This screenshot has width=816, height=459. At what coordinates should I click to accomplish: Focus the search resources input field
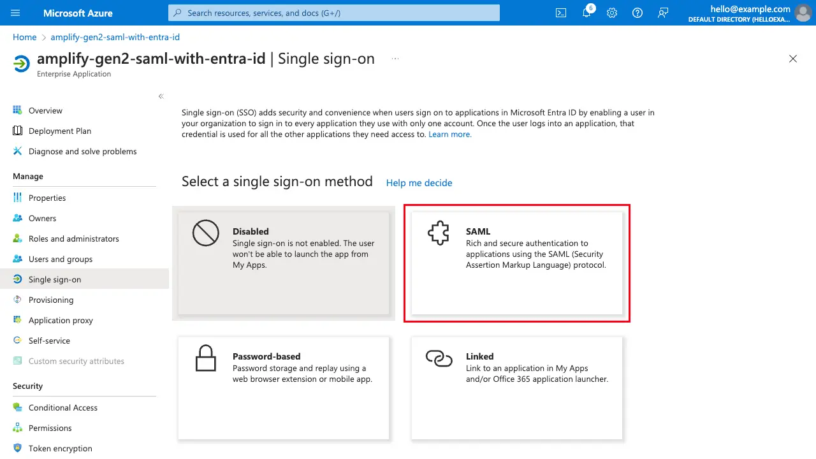[334, 13]
